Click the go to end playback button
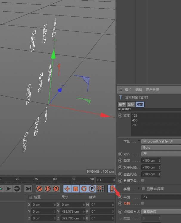The height and width of the screenshot is (223, 181). (x=28, y=189)
